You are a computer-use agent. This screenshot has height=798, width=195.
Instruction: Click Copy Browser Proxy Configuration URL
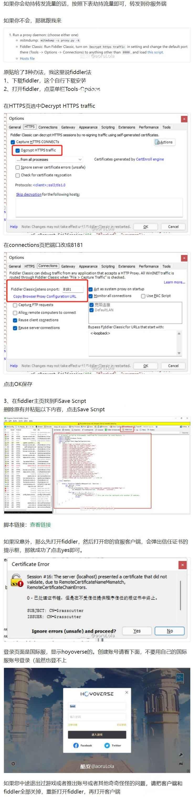(45, 296)
